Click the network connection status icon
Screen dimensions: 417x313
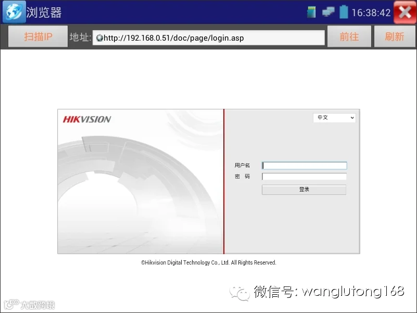tap(328, 12)
